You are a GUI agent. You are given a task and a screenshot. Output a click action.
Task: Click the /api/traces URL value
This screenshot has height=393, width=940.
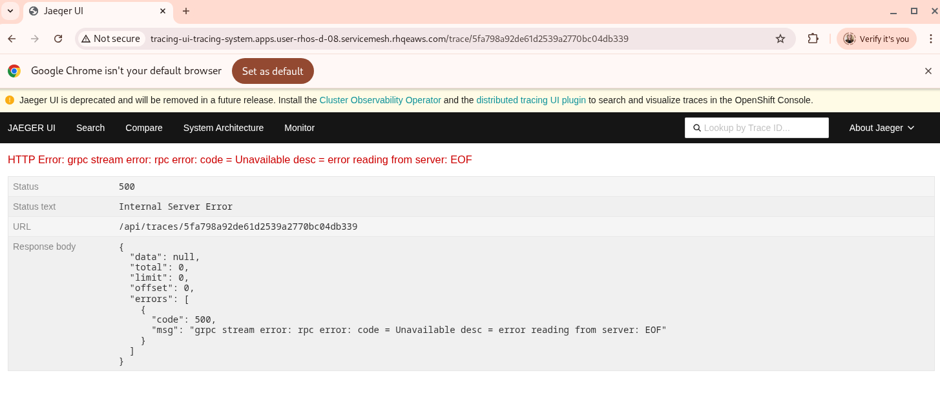coord(238,227)
